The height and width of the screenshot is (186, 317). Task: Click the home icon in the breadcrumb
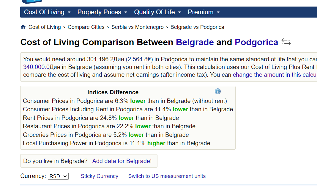pyautogui.click(x=23, y=27)
